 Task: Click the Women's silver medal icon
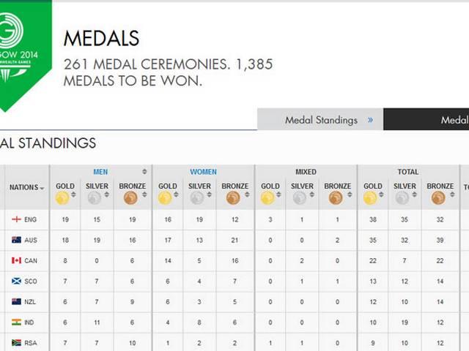pos(197,198)
